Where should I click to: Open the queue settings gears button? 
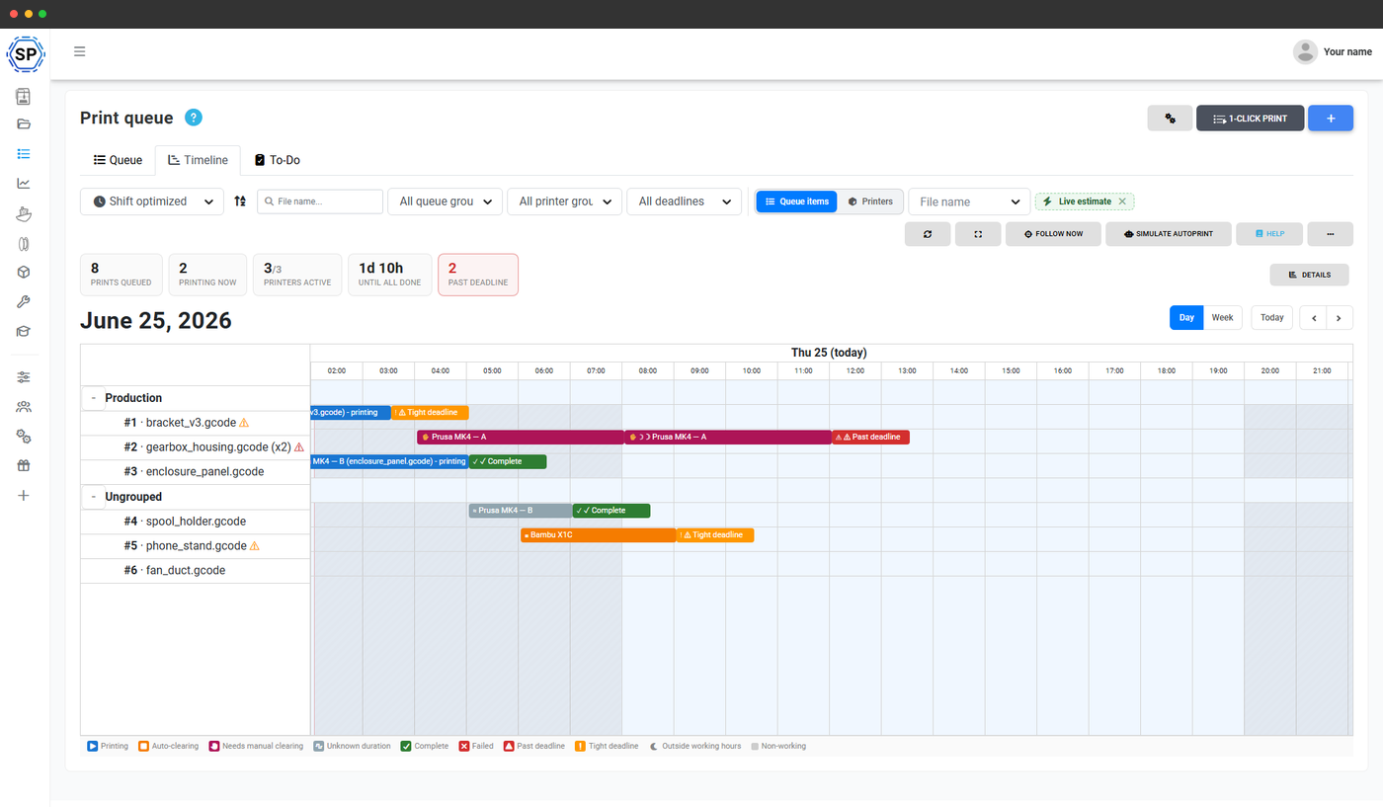click(x=1170, y=119)
